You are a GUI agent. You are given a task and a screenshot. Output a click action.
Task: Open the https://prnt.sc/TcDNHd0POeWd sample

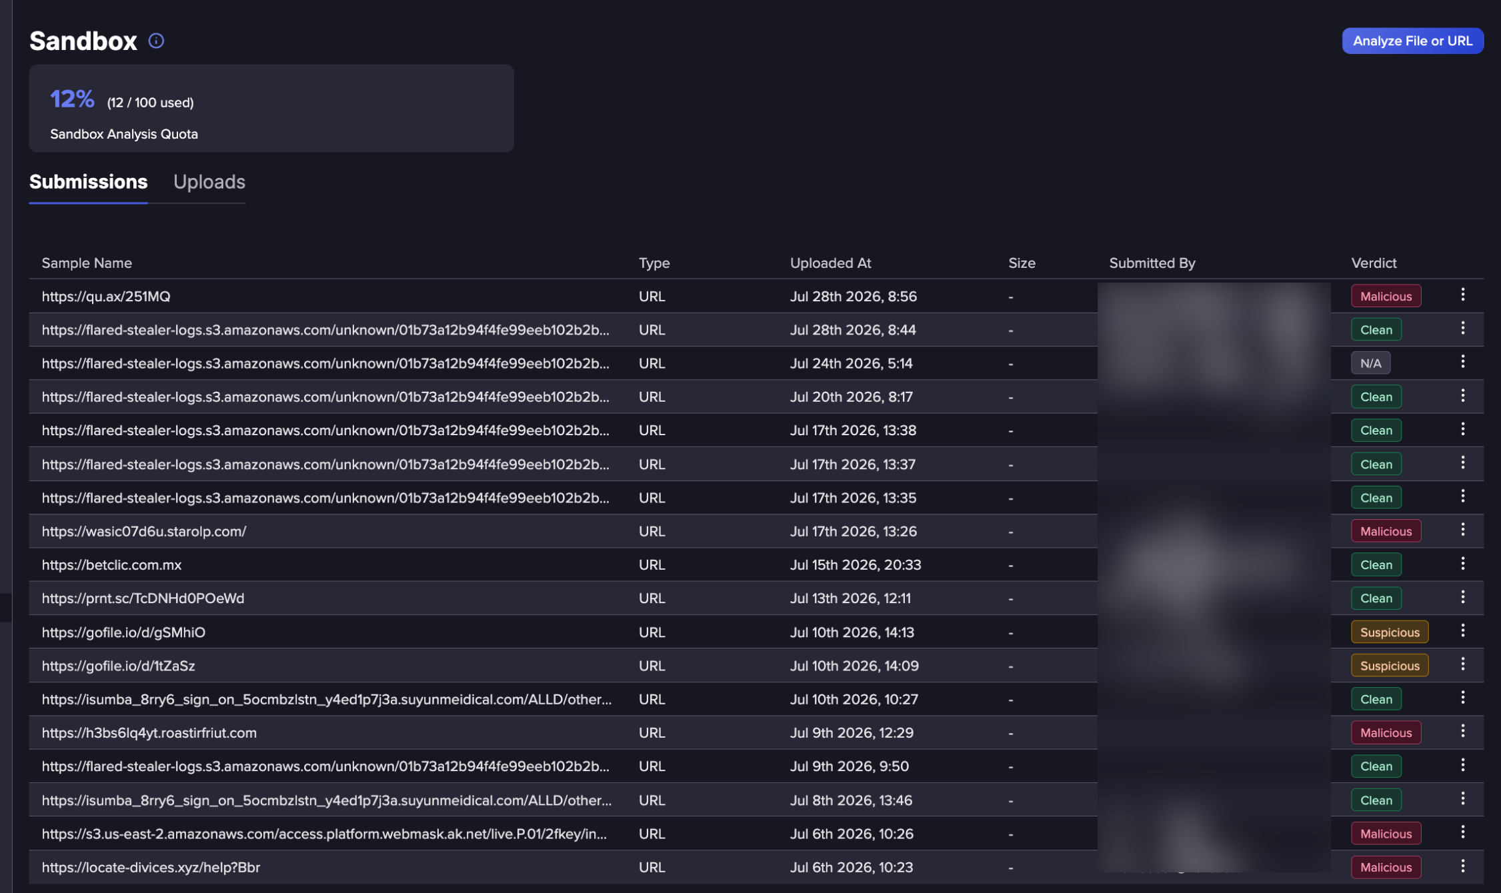pyautogui.click(x=143, y=598)
